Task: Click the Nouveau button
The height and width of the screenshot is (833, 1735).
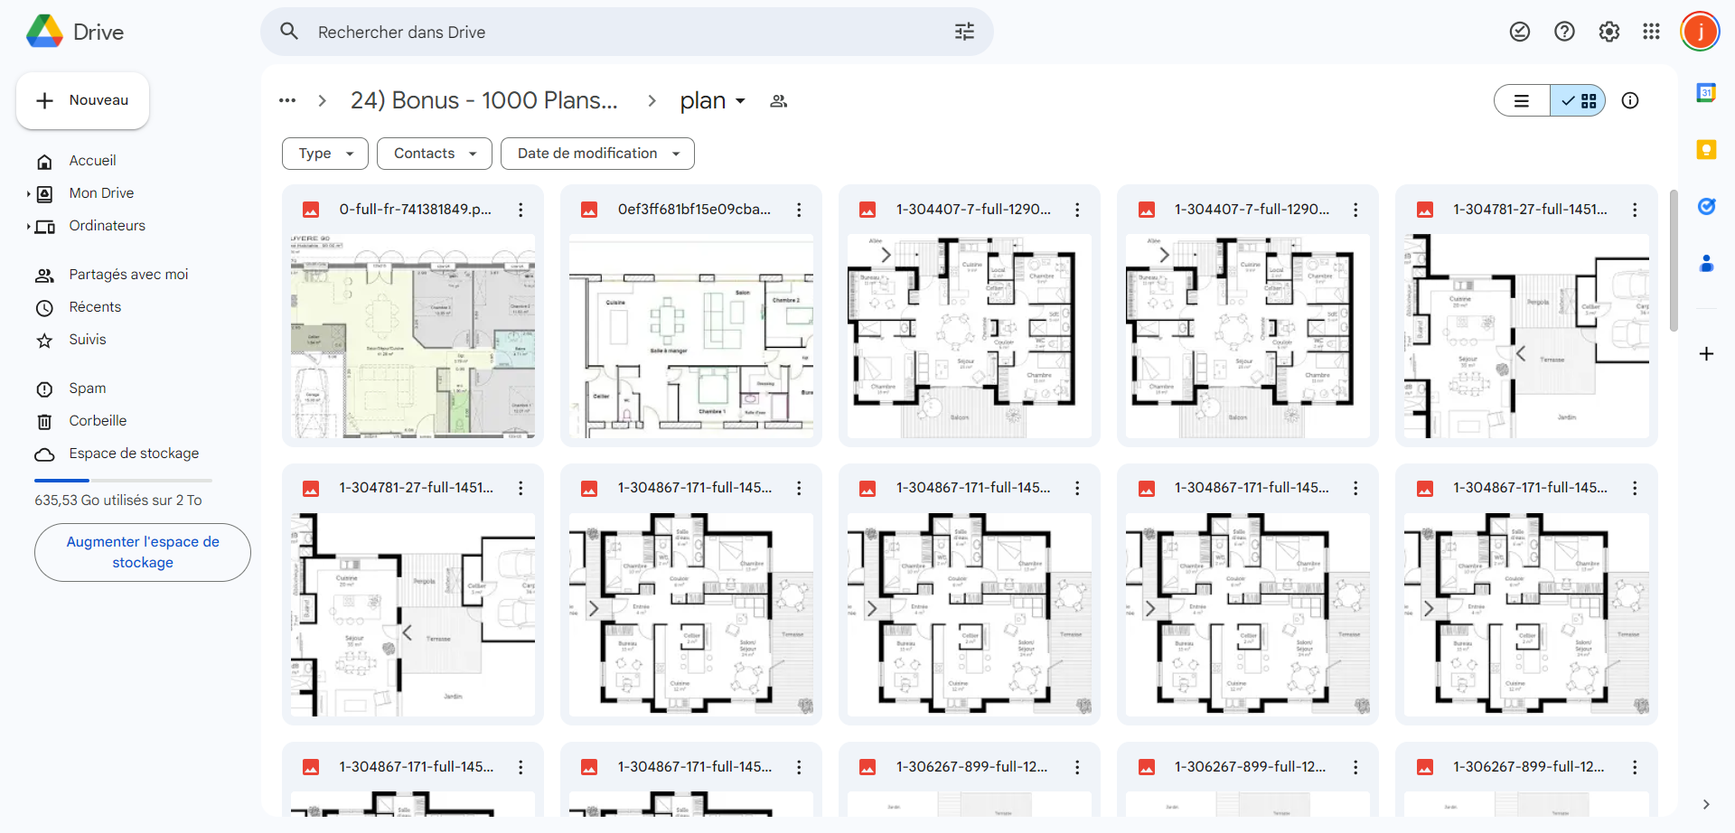Action: coord(82,100)
